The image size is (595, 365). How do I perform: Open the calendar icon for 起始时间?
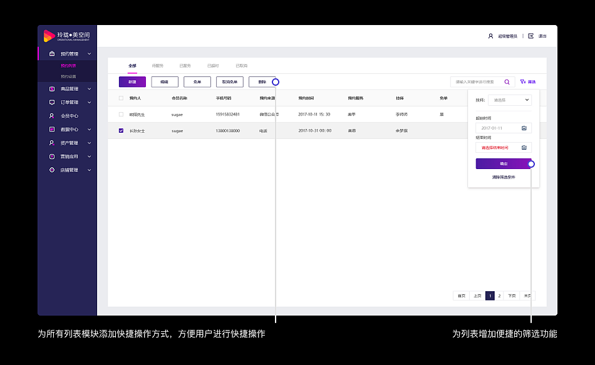coord(524,128)
